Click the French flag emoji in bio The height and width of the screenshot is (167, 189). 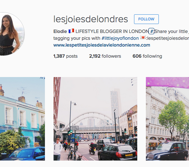71,31
